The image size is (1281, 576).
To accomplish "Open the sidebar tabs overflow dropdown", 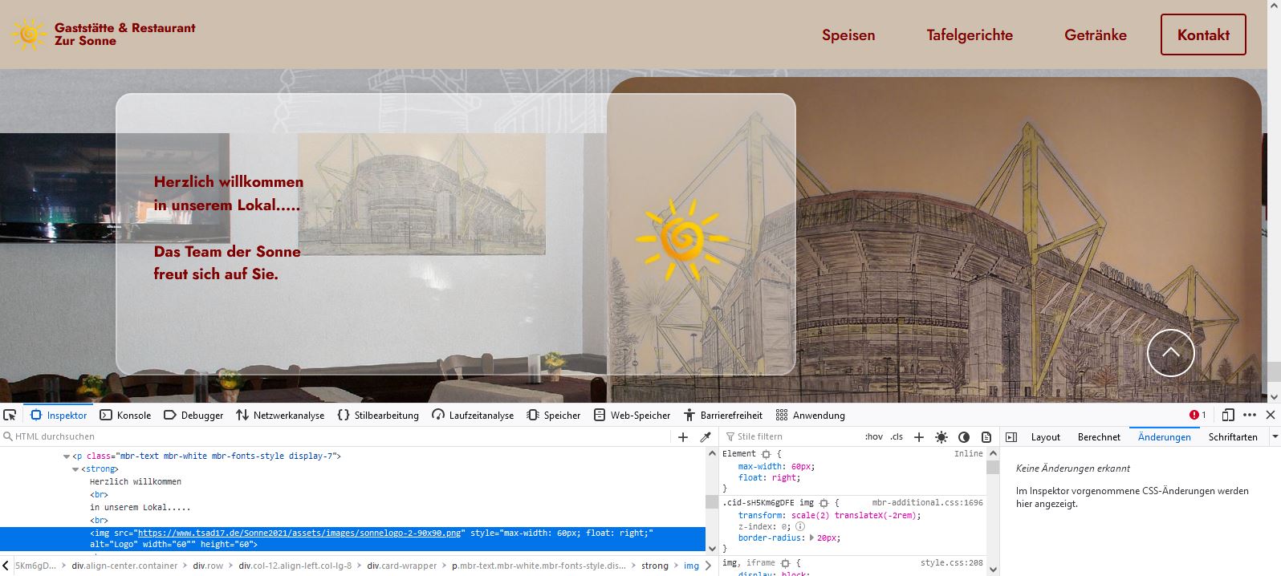I will 1274,436.
